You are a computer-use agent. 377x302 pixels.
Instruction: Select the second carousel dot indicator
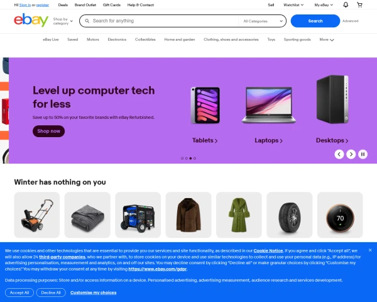point(187,159)
